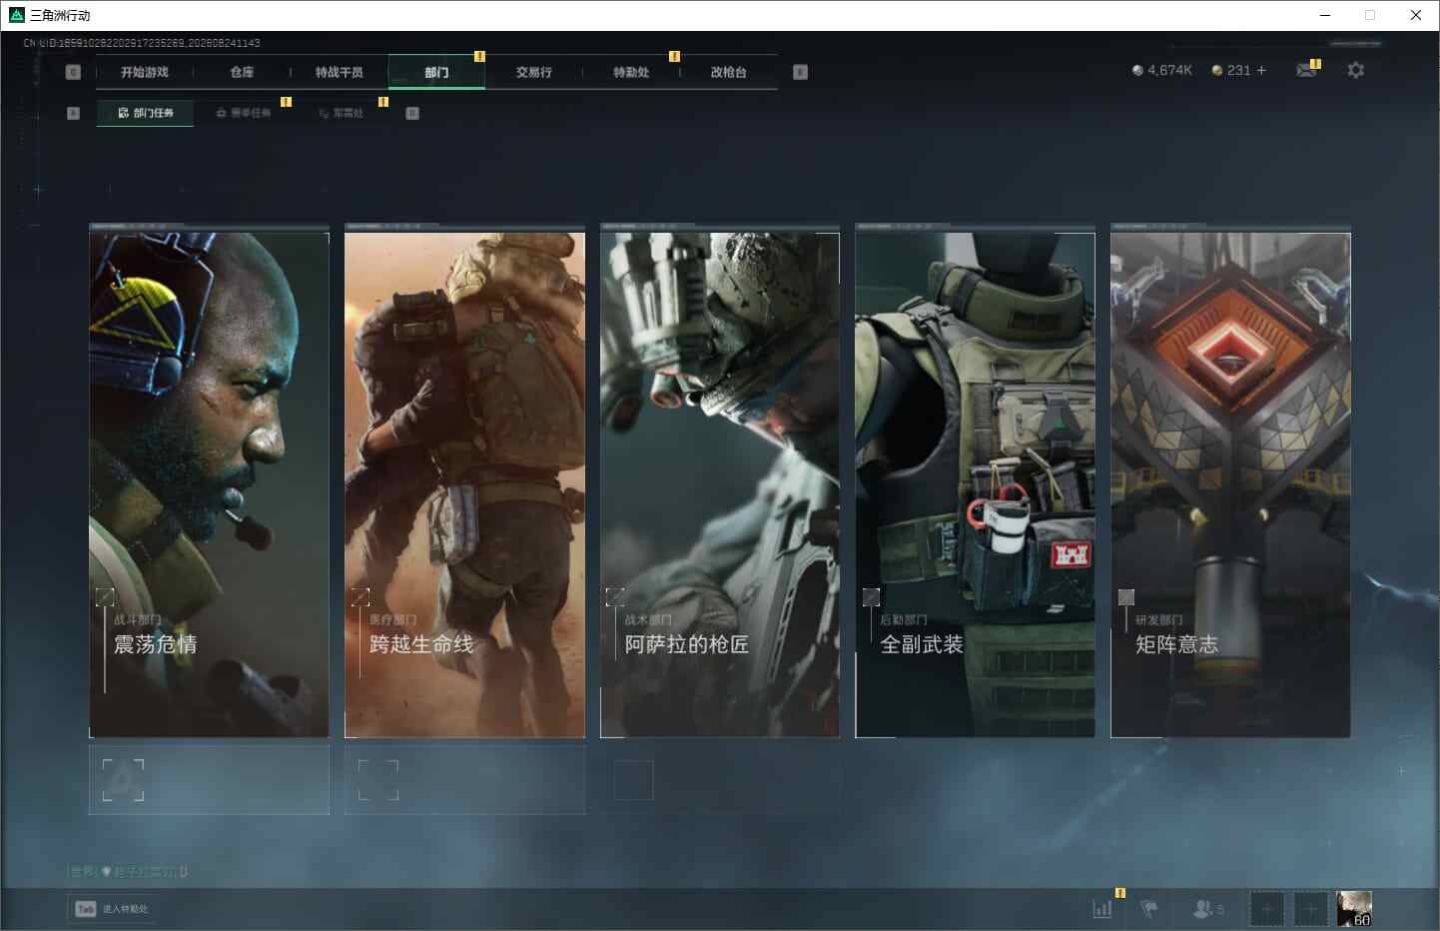The width and height of the screenshot is (1440, 931).
Task: Click the 4,674K currency balance
Action: point(1169,70)
